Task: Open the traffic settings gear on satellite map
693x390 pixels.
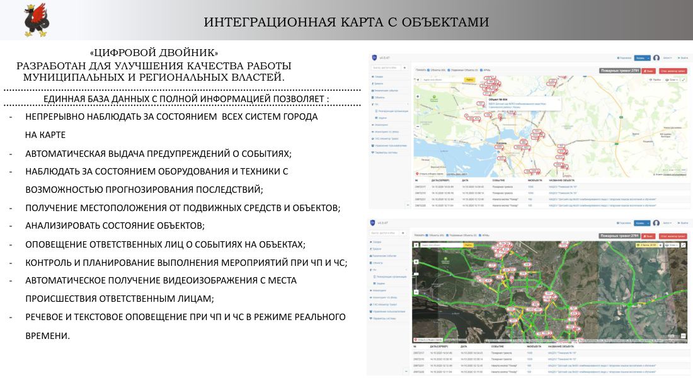Action: (x=661, y=245)
